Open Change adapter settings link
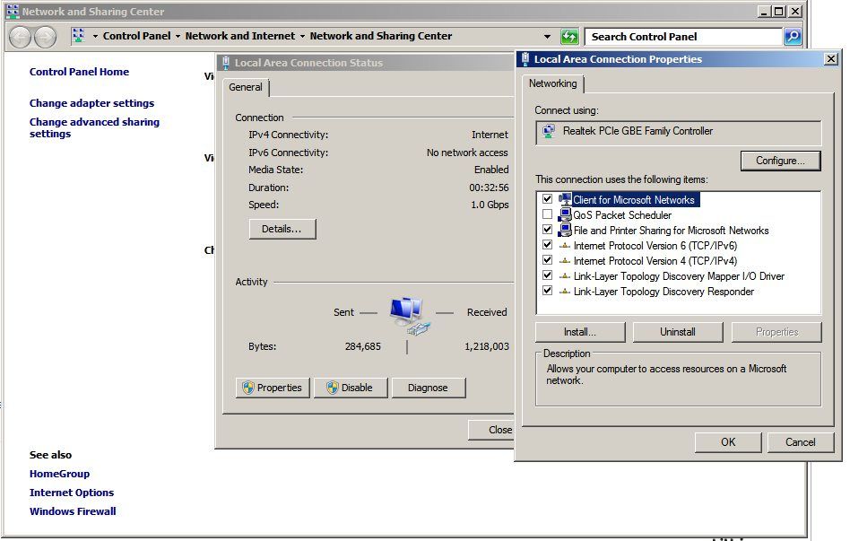 91,103
